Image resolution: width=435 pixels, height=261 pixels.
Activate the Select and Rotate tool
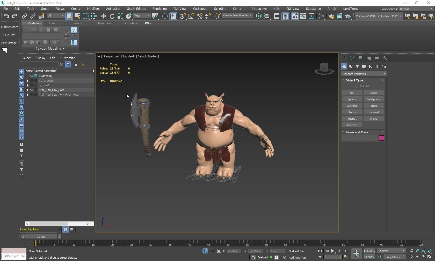pos(112,16)
